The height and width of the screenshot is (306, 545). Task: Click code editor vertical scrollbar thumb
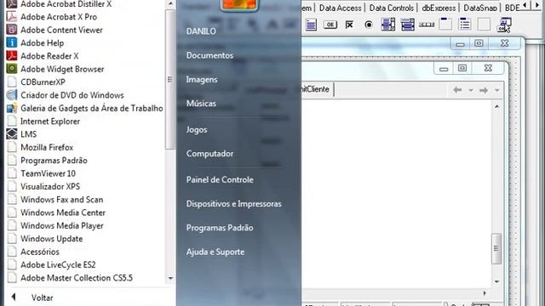click(x=496, y=248)
